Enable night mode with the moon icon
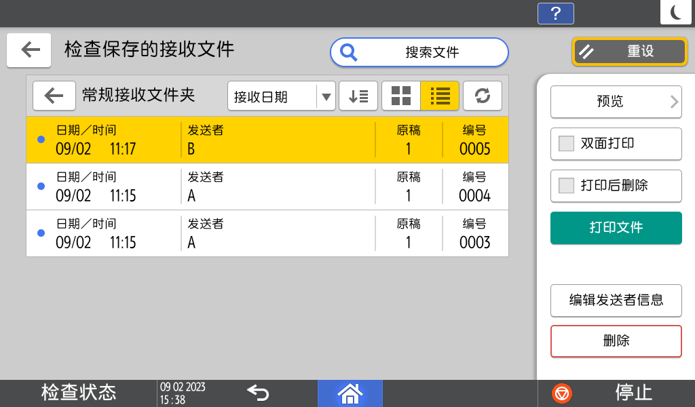 (x=675, y=12)
